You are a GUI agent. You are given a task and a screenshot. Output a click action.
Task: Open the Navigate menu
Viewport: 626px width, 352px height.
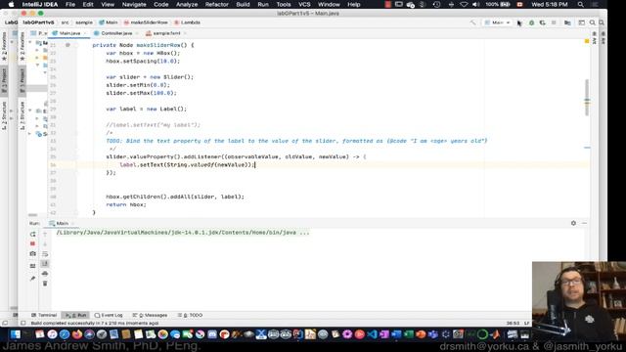tap(134, 4)
